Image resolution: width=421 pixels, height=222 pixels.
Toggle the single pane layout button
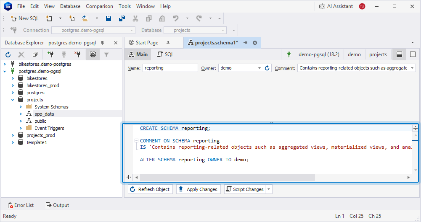click(413, 54)
